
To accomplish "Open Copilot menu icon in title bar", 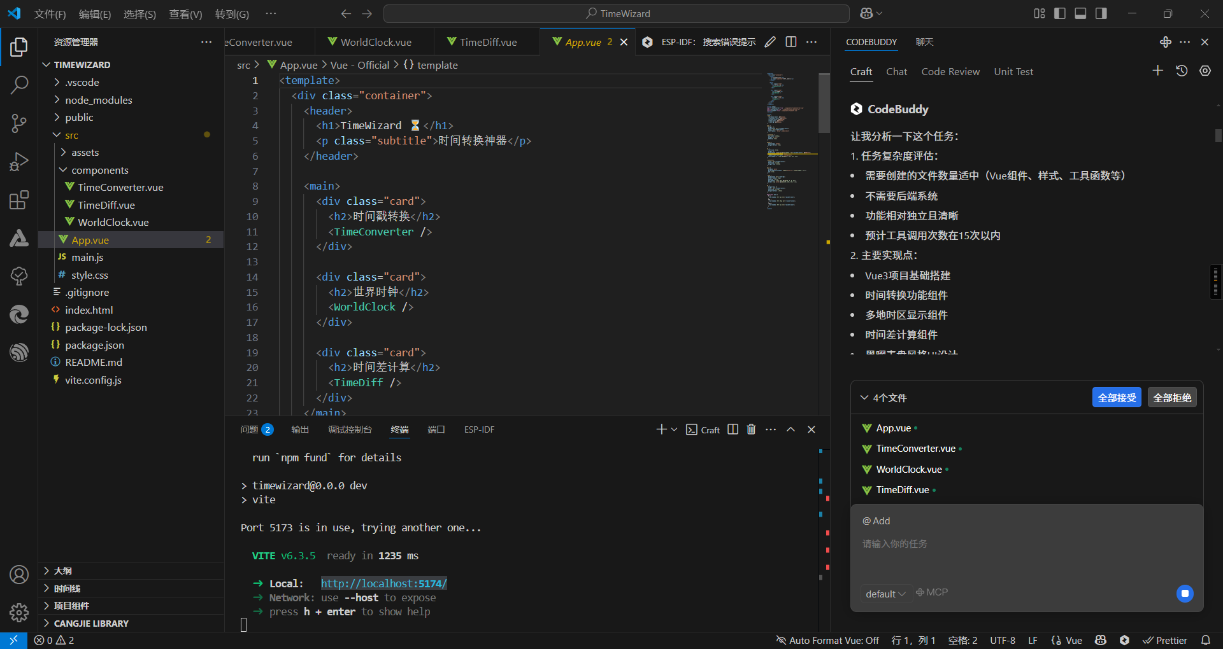I will coord(871,13).
